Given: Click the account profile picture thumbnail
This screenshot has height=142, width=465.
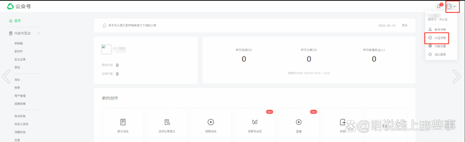Looking at the screenshot, I should 106,49.
